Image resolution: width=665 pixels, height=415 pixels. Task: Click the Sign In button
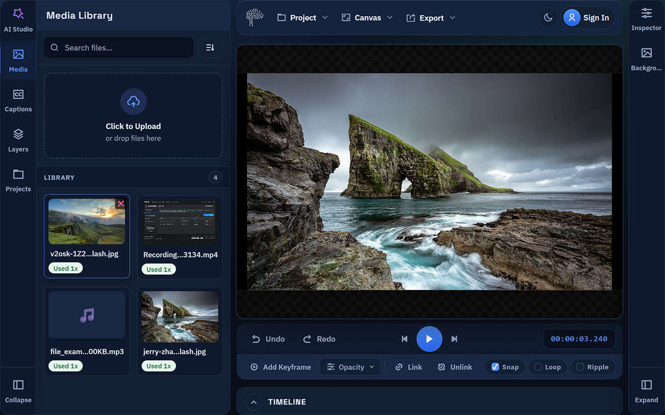click(588, 17)
